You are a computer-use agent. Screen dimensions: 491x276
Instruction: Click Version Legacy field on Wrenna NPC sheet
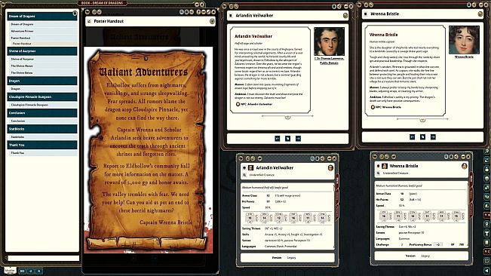[422, 256]
